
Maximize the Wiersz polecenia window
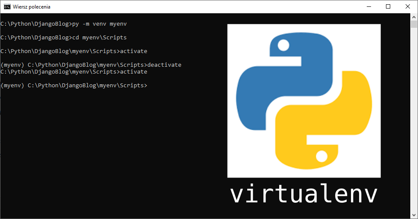388,6
